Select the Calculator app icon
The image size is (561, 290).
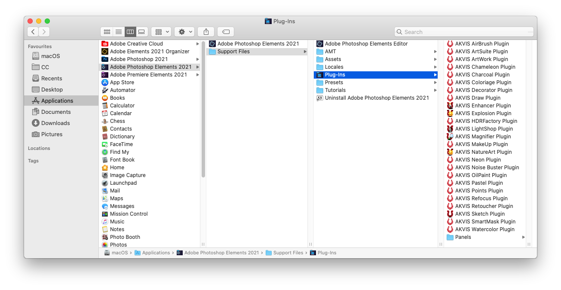[x=105, y=106]
